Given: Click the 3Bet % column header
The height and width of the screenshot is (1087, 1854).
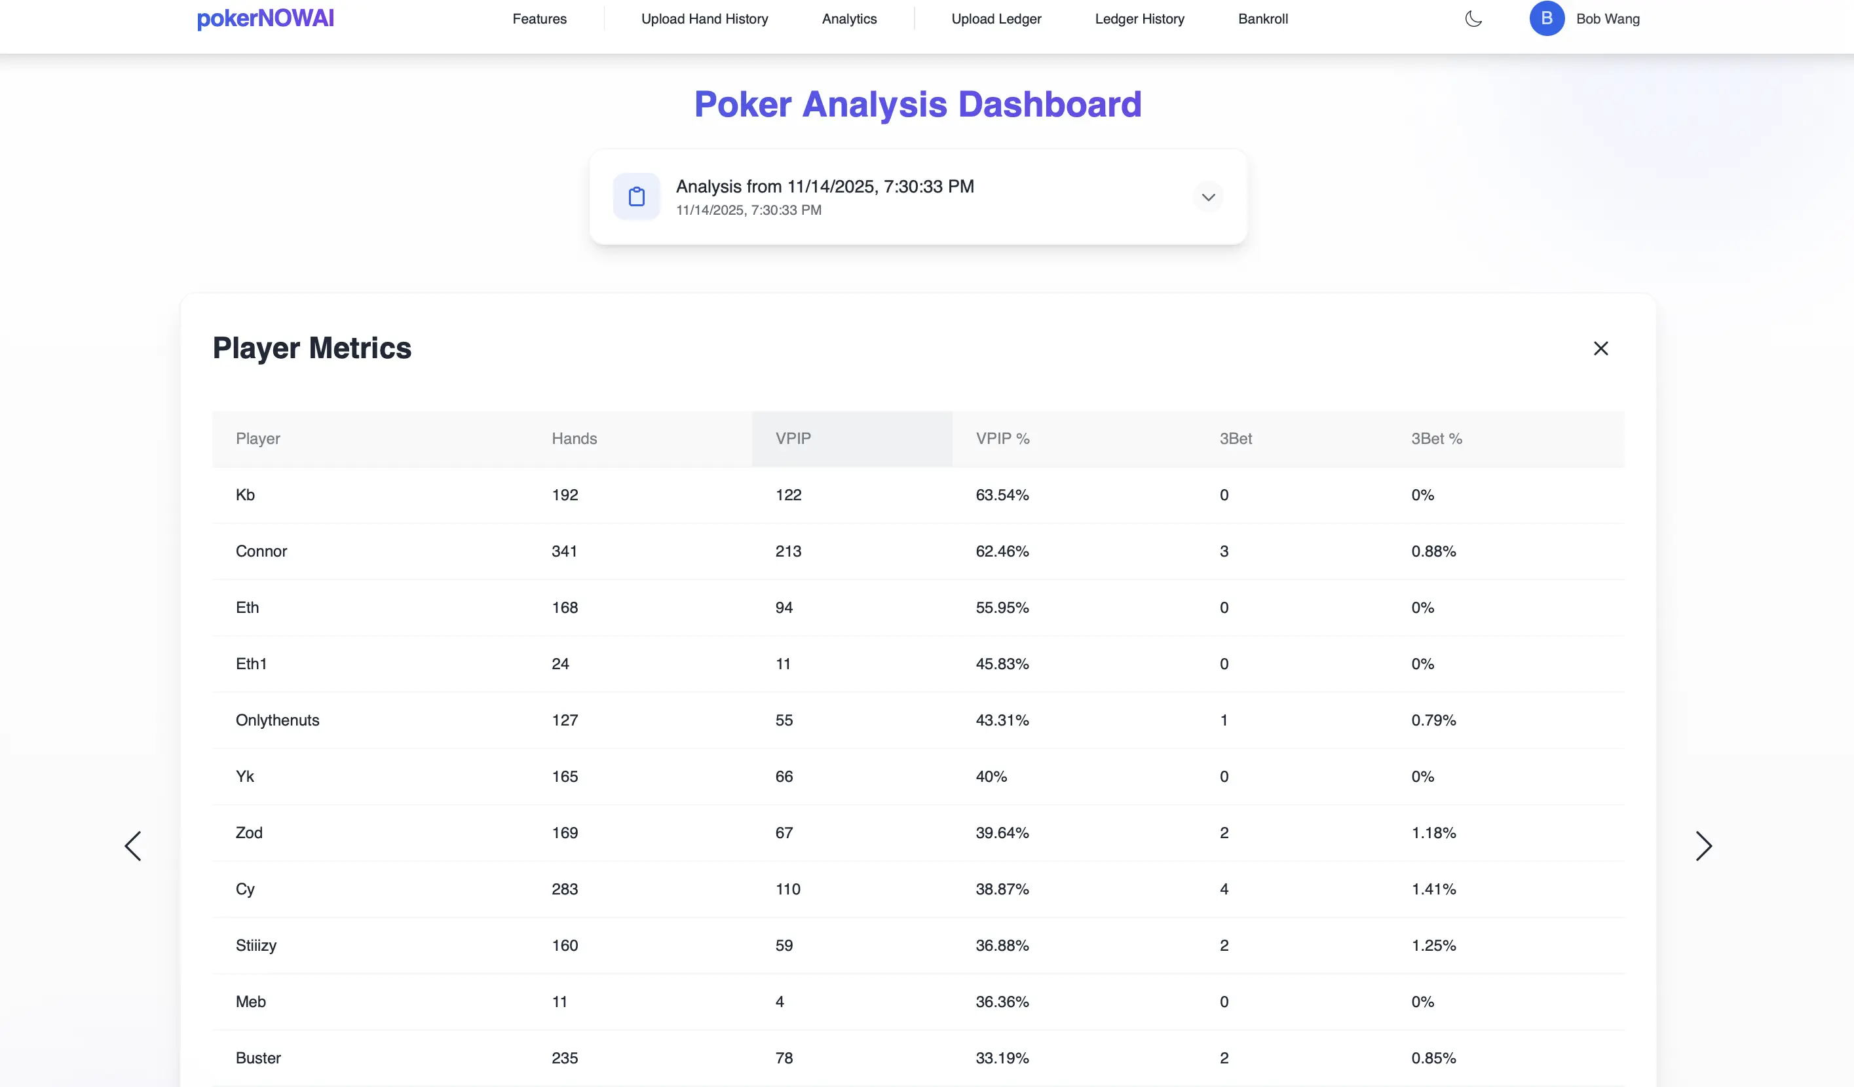Looking at the screenshot, I should pyautogui.click(x=1435, y=438).
